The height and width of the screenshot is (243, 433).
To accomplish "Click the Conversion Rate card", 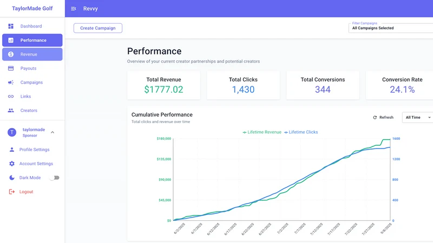I will pos(399,85).
